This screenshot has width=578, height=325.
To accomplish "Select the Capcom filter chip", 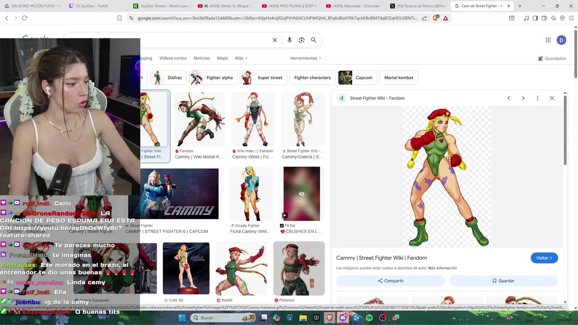I will click(x=358, y=78).
